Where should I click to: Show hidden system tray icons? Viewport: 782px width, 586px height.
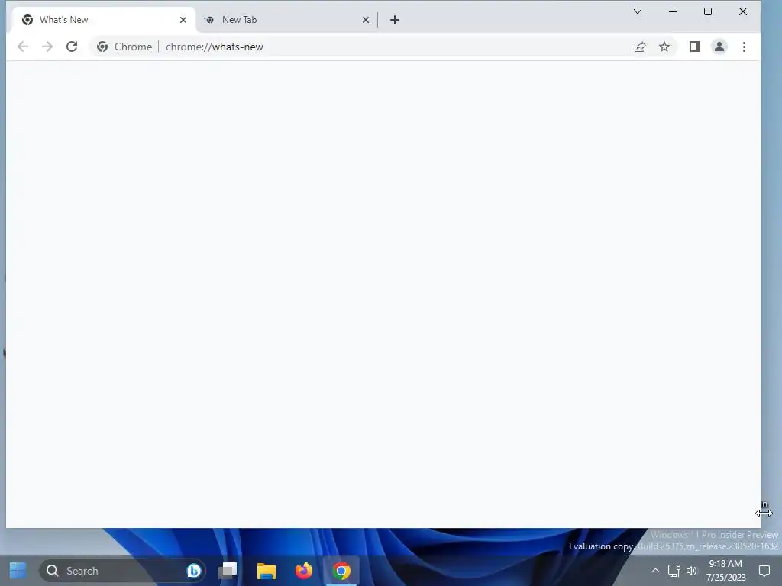coord(655,571)
